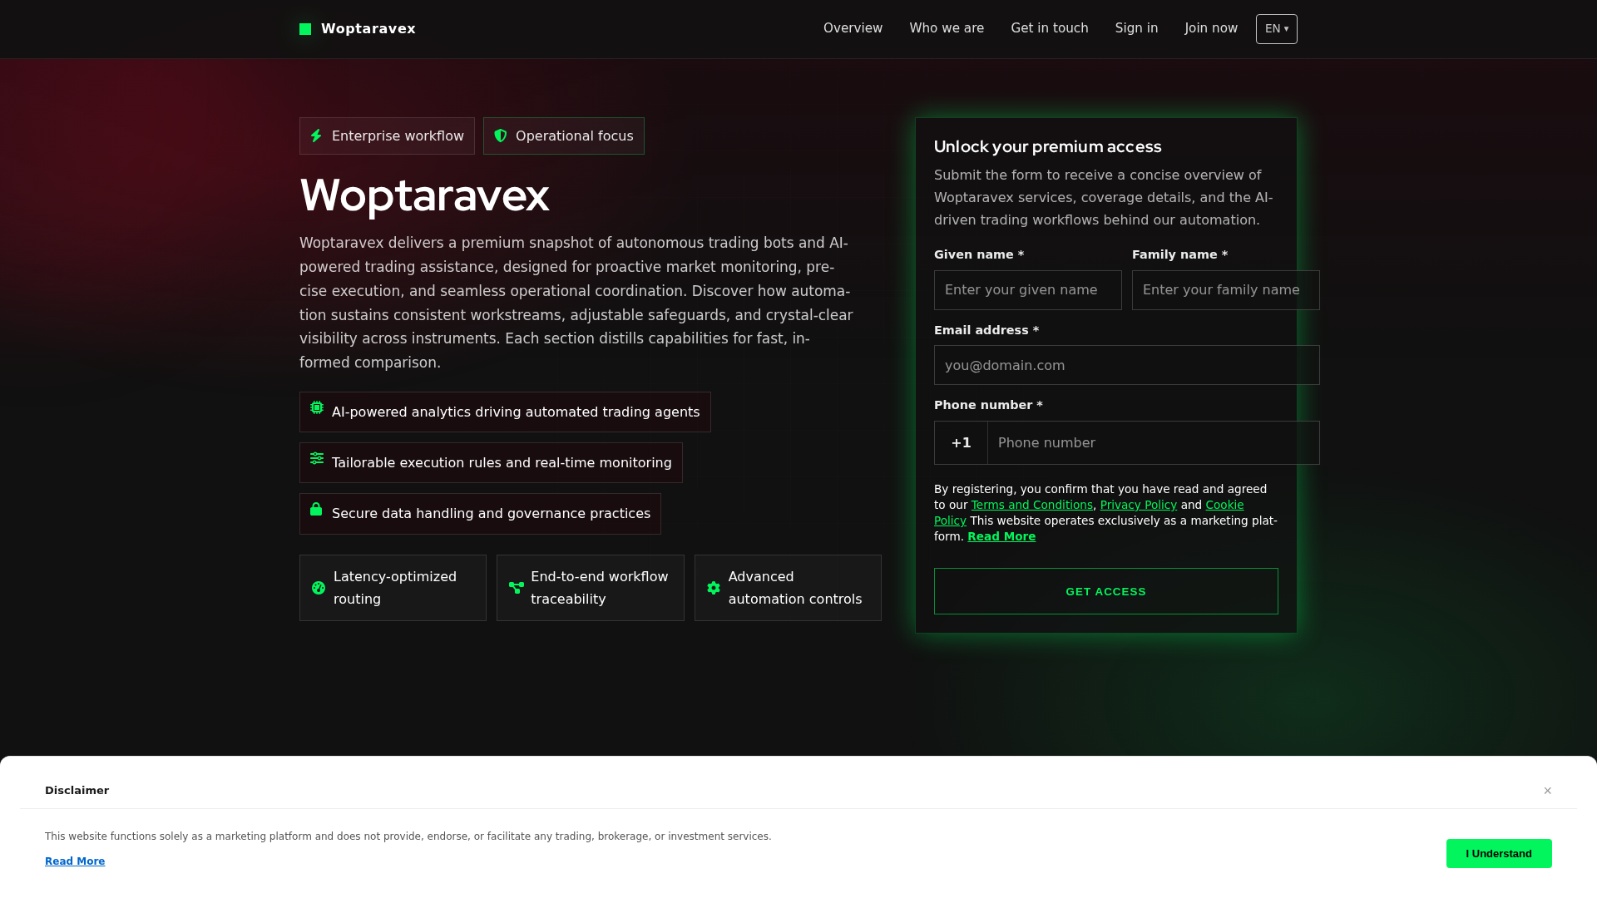
Task: Go to the Overview nav item
Action: point(853,28)
